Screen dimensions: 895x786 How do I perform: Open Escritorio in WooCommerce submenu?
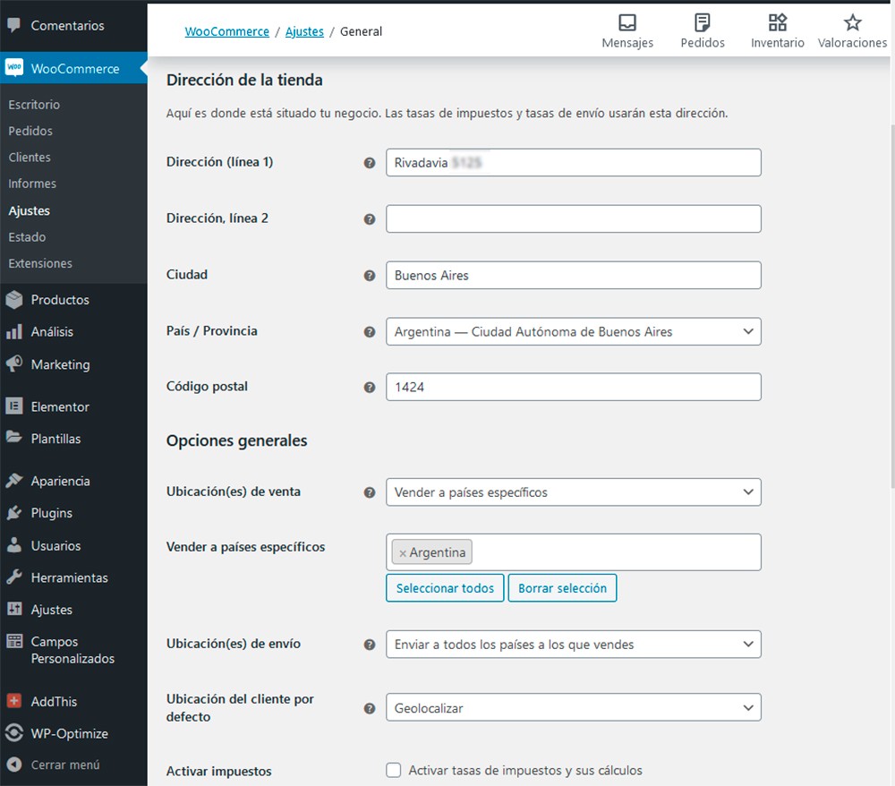(34, 105)
